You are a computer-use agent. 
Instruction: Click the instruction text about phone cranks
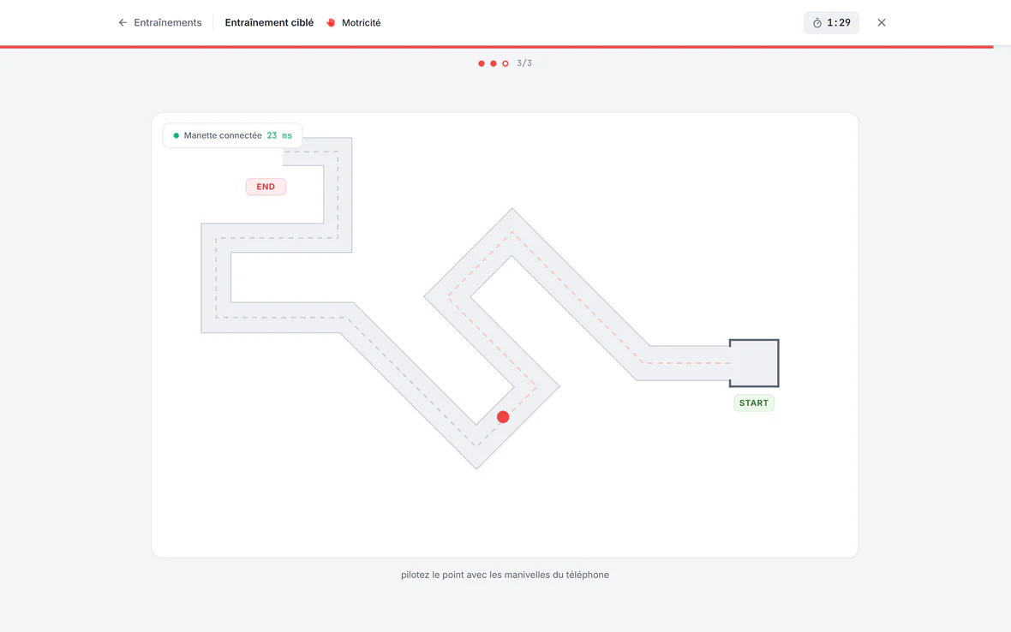(x=505, y=575)
